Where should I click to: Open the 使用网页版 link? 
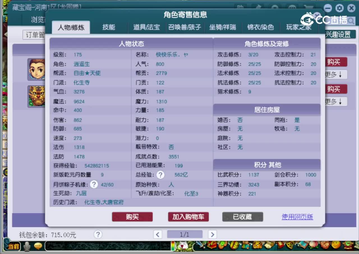click(297, 217)
